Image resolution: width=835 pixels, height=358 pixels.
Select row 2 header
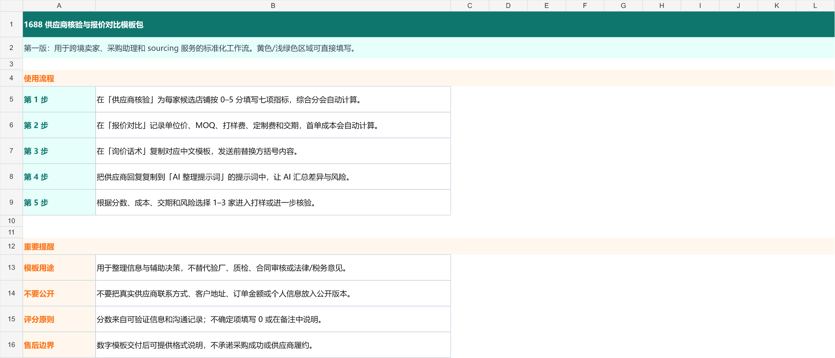pyautogui.click(x=11, y=48)
